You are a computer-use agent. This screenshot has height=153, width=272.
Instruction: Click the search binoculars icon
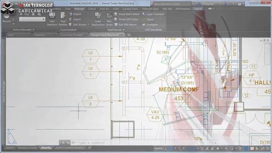pos(194,4)
